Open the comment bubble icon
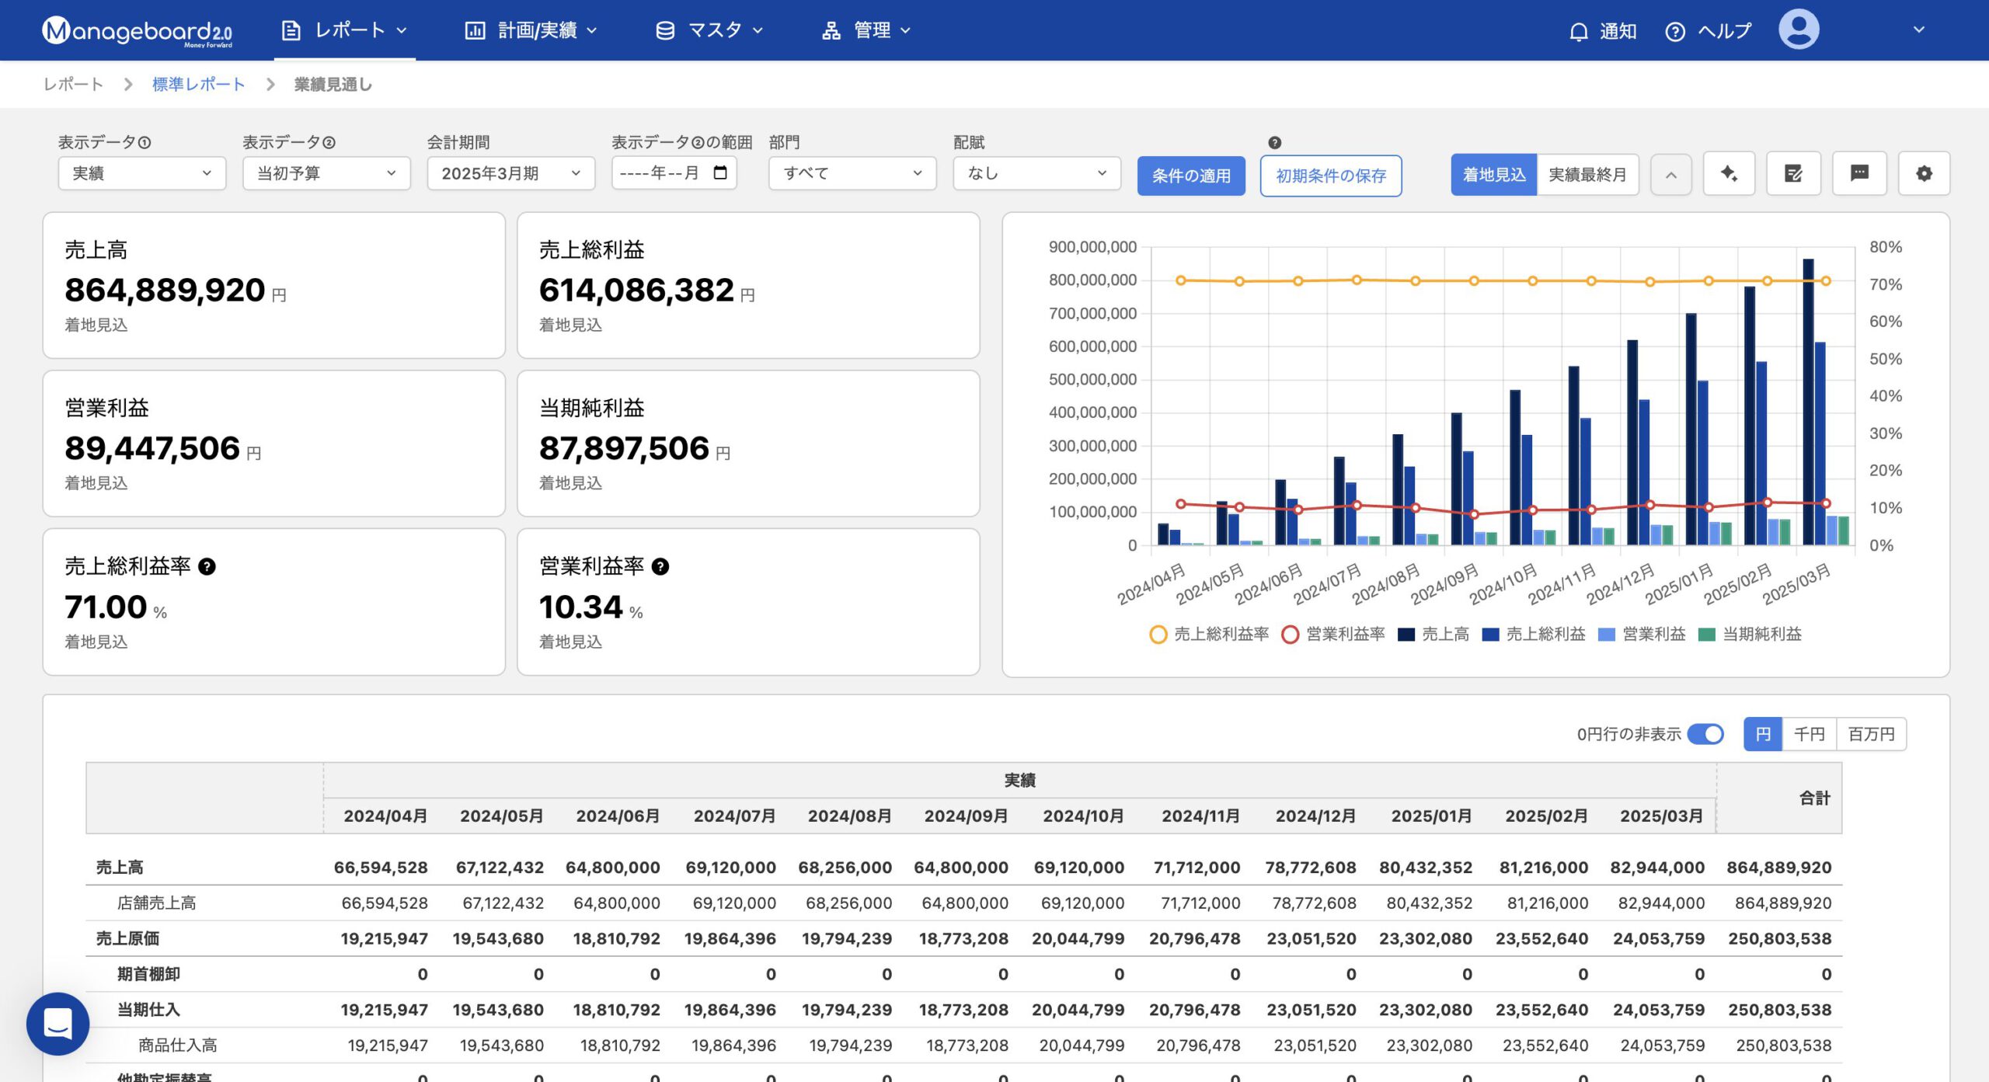The width and height of the screenshot is (1989, 1082). coord(1858,173)
